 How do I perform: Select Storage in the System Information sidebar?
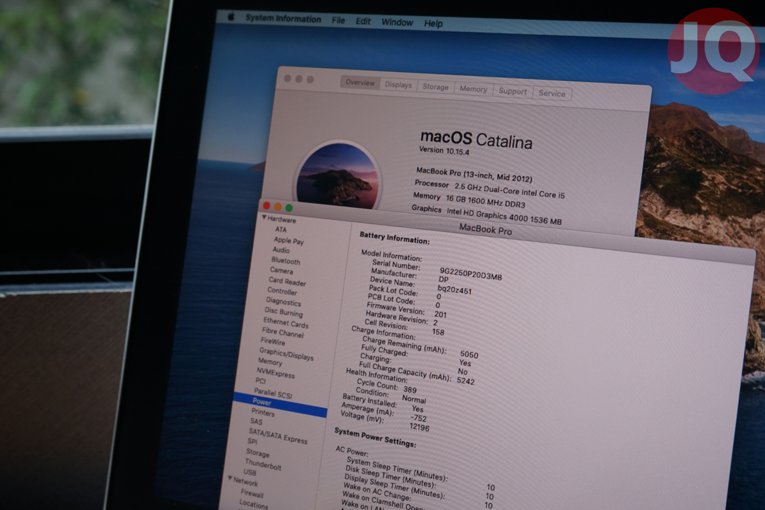coord(258,453)
